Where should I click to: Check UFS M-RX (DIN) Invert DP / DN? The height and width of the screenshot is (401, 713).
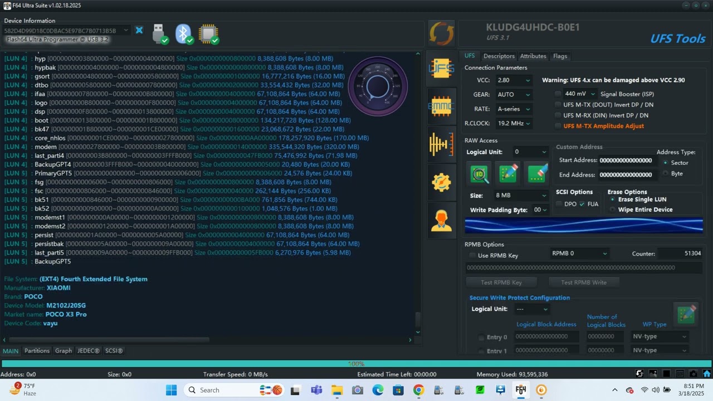(558, 115)
